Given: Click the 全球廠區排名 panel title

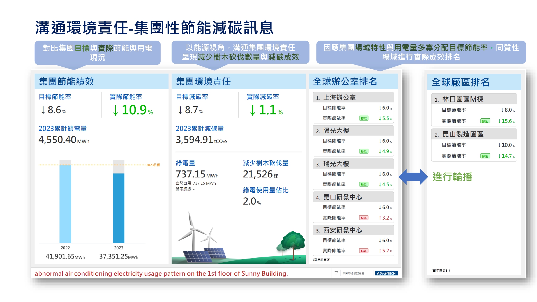Looking at the screenshot, I should pyautogui.click(x=460, y=82).
